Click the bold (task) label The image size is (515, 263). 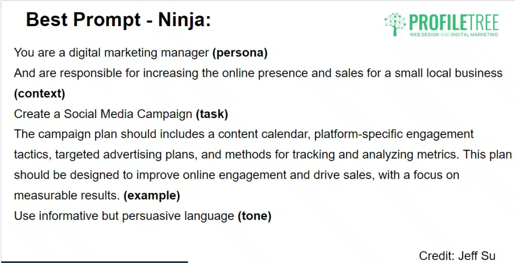[212, 114]
